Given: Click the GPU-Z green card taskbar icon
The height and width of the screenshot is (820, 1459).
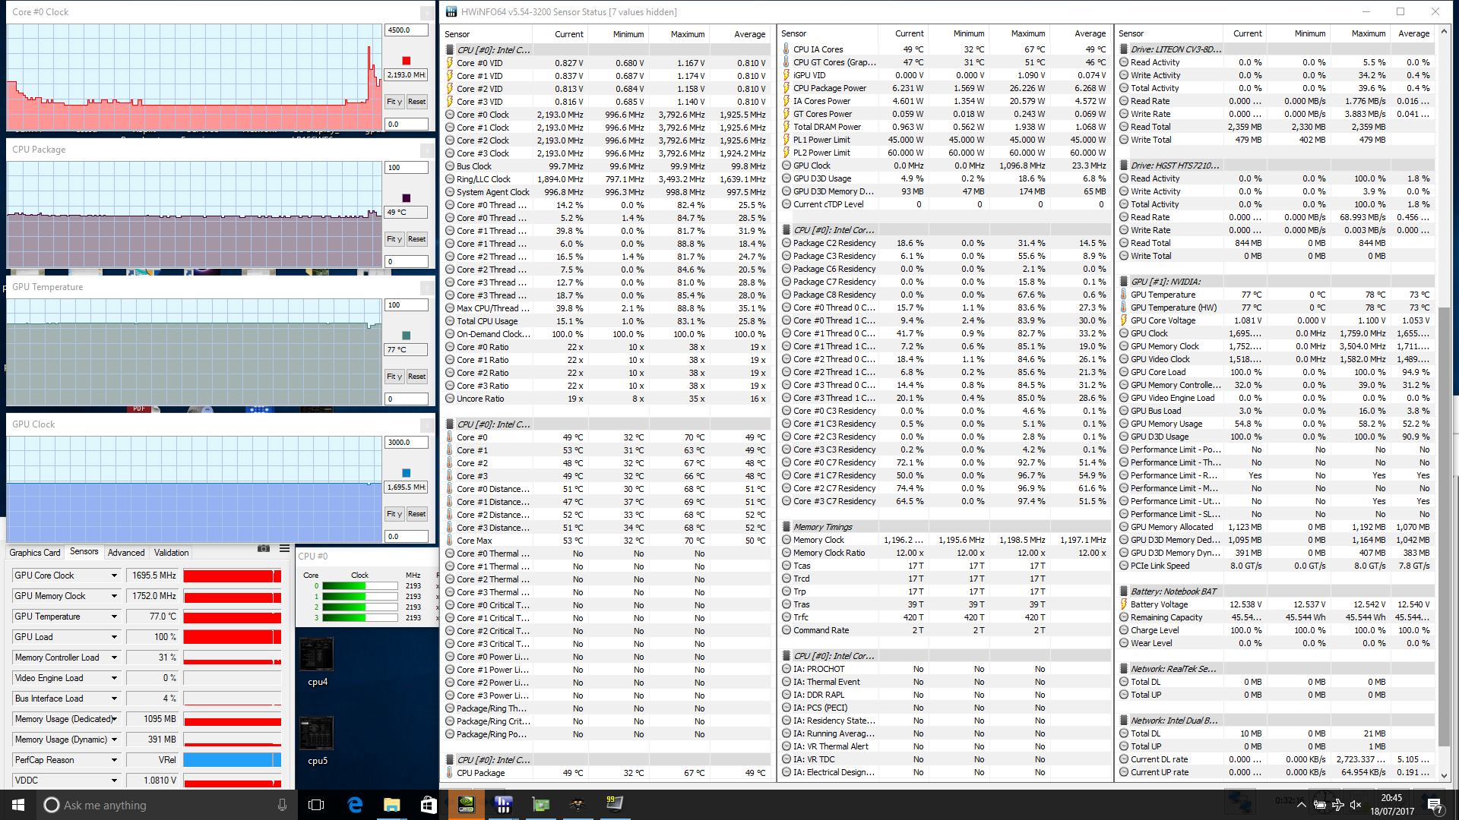Looking at the screenshot, I should tap(540, 805).
